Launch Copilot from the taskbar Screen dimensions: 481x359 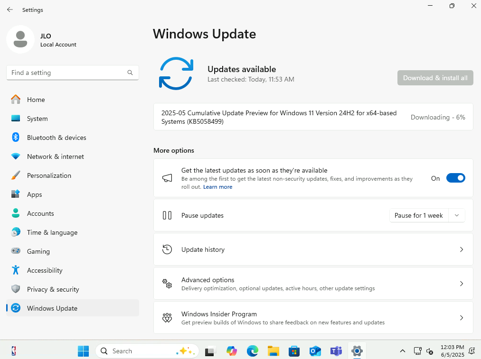tap(232, 351)
